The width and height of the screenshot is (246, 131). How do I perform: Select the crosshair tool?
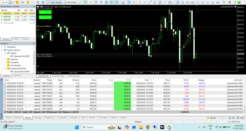134,2
